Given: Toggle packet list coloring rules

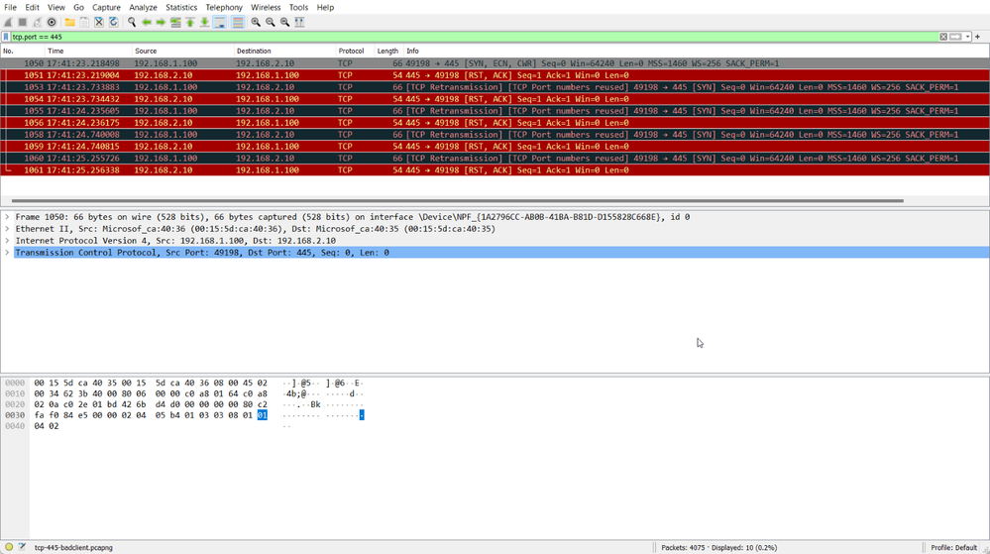Looking at the screenshot, I should (238, 22).
